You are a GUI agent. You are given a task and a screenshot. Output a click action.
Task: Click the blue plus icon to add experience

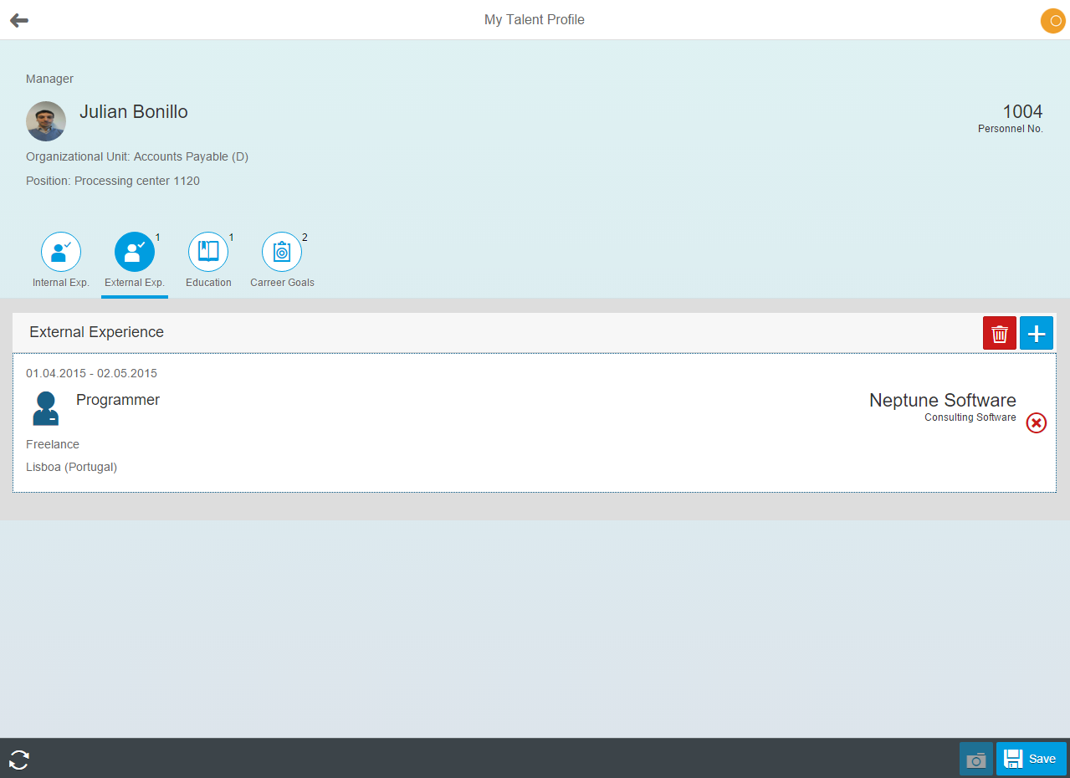click(1036, 332)
